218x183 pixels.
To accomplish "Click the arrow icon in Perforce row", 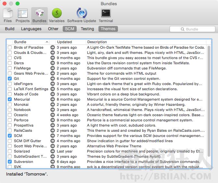I will pos(53,120).
